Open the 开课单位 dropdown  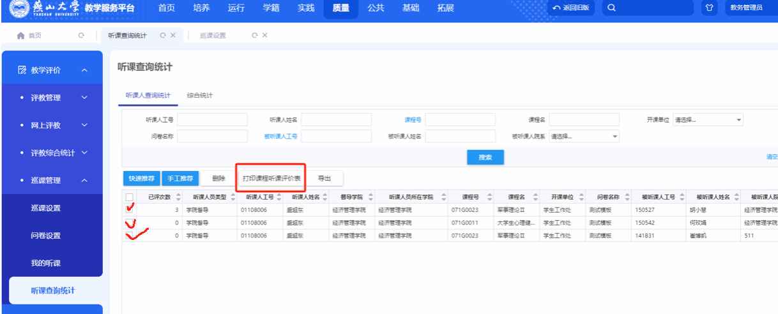coord(708,119)
